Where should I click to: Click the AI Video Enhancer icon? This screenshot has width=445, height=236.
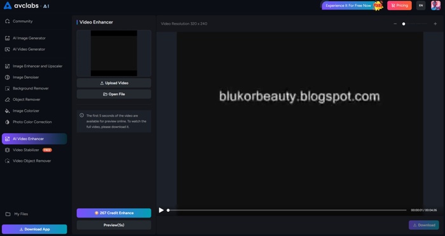click(x=8, y=139)
